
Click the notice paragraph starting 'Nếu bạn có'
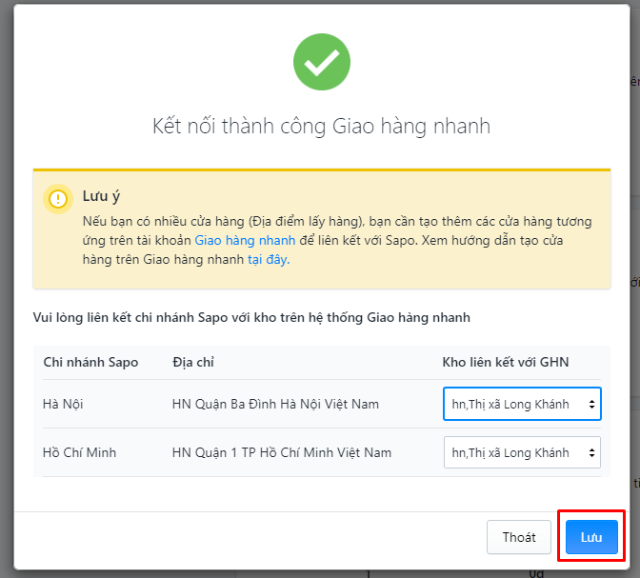tap(337, 240)
